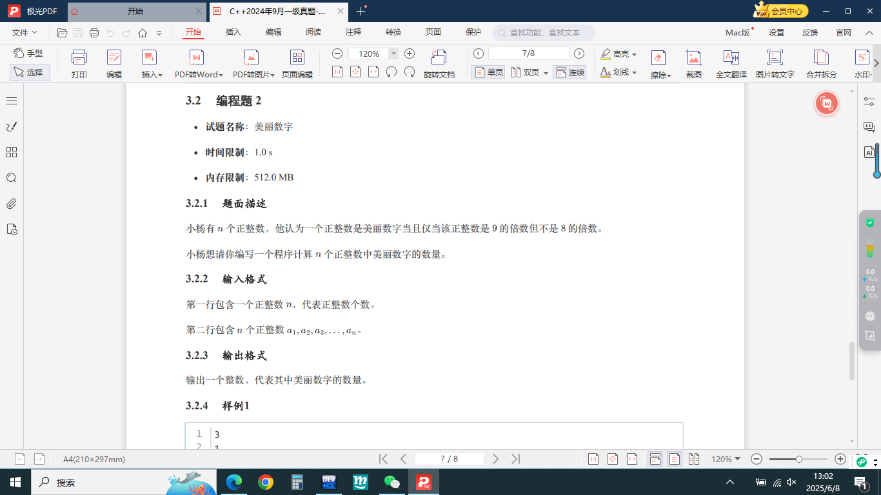Open the left sidebar outline/menu icon
This screenshot has height=495, width=881.
tap(12, 101)
